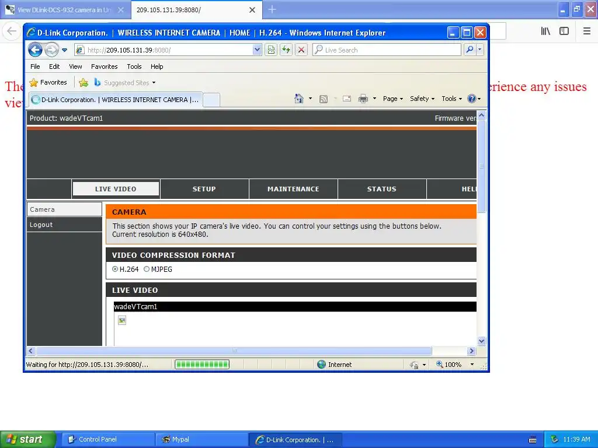The height and width of the screenshot is (448, 598).
Task: Click the on-screen keyboard tray icon
Action: tap(533, 440)
